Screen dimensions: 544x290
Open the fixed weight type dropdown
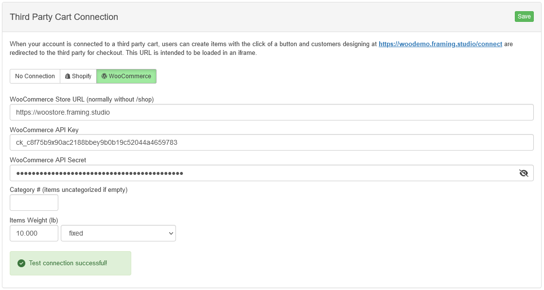pos(118,233)
